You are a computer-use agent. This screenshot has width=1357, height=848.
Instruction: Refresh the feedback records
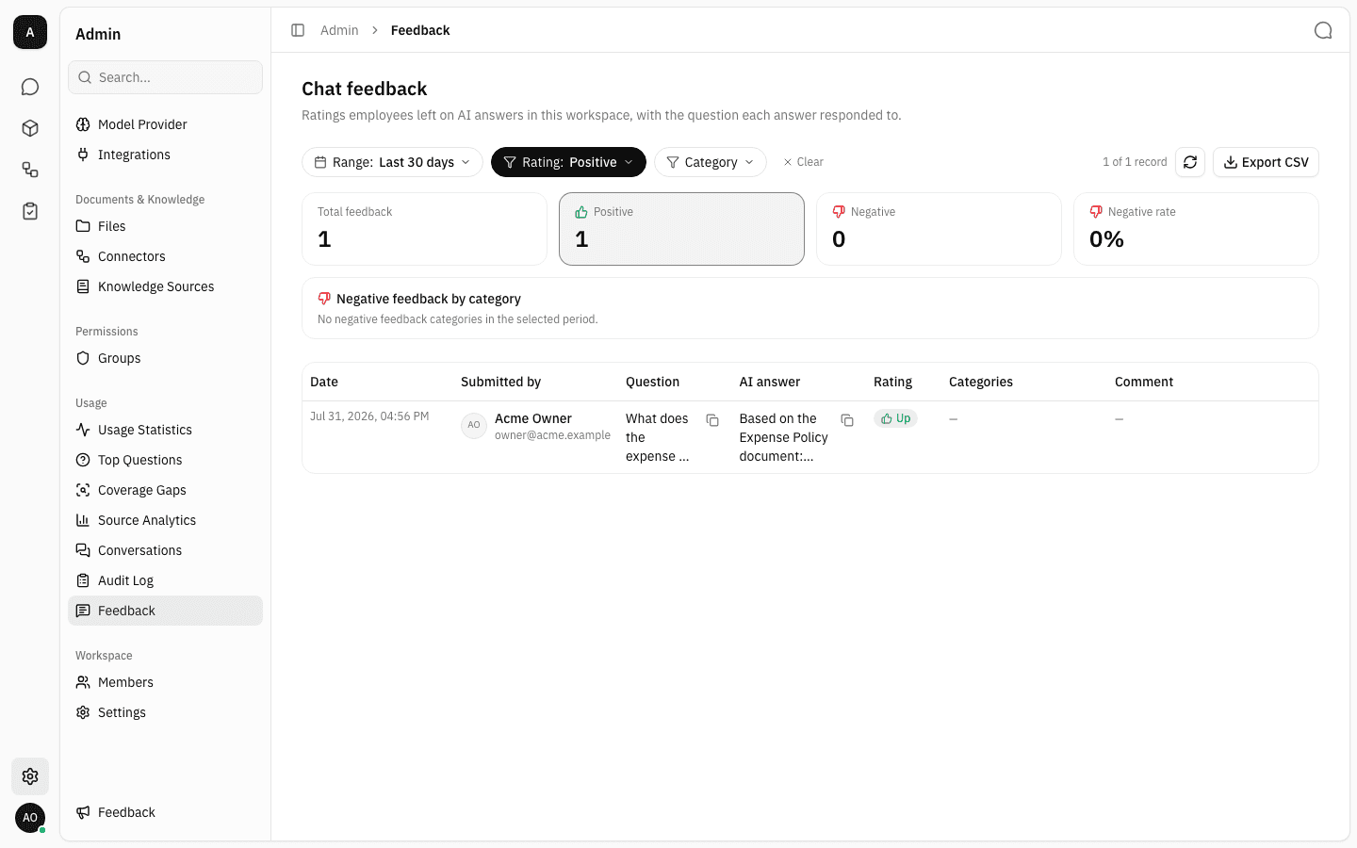click(x=1190, y=162)
